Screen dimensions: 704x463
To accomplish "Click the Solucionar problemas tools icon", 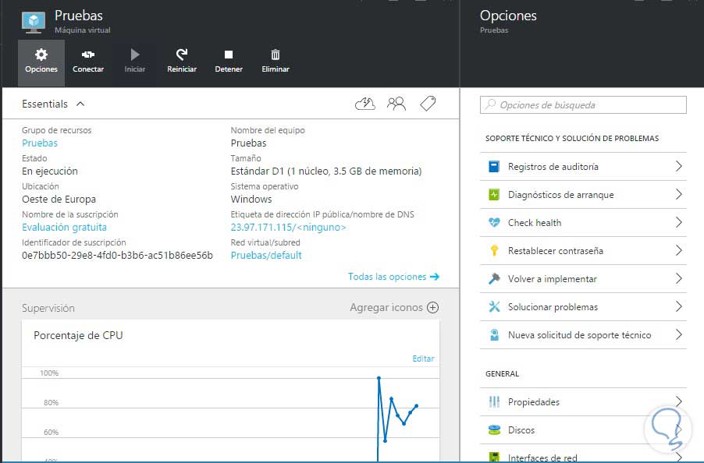I will 494,307.
